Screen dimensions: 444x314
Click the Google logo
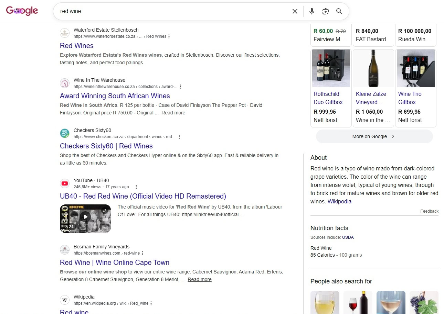pyautogui.click(x=22, y=11)
